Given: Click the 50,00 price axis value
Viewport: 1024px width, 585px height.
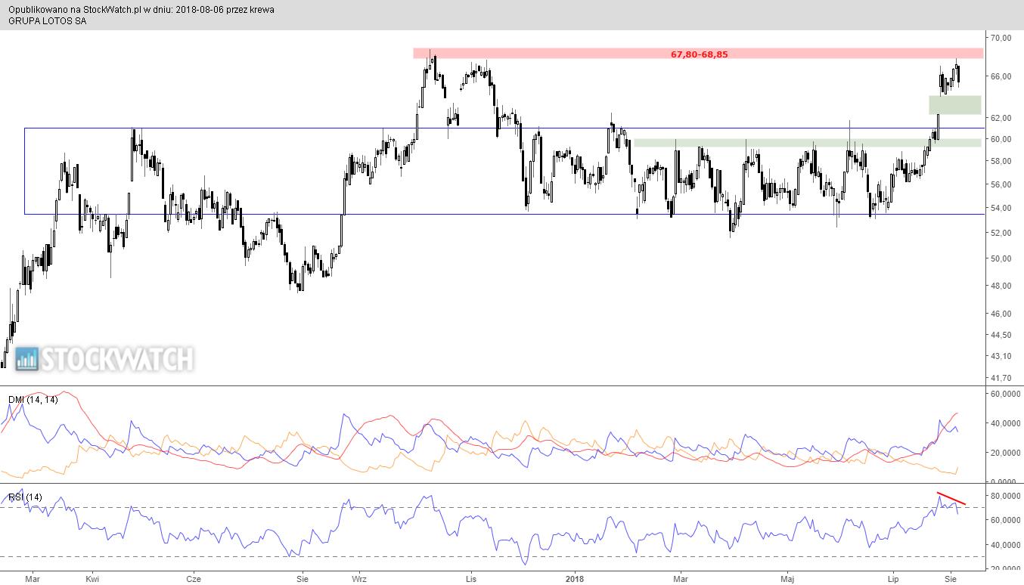Looking at the screenshot, I should [1001, 258].
